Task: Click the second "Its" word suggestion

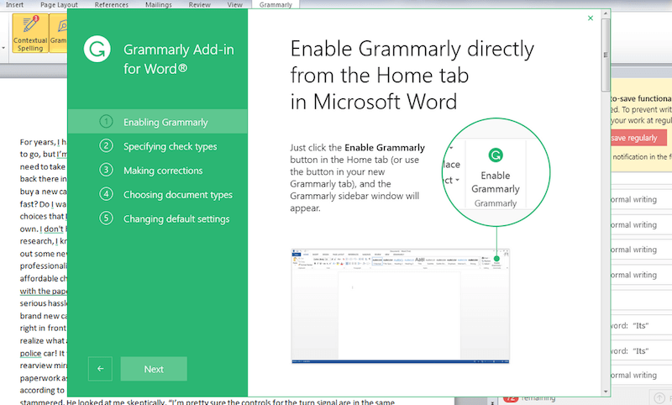Action: (x=641, y=351)
